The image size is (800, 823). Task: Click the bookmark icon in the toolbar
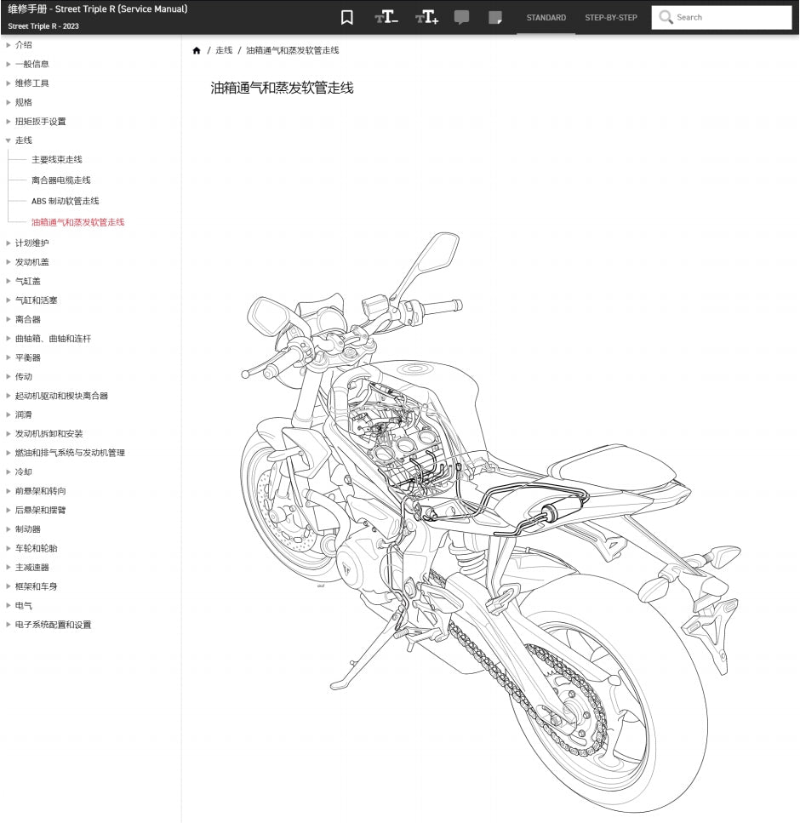tap(346, 17)
